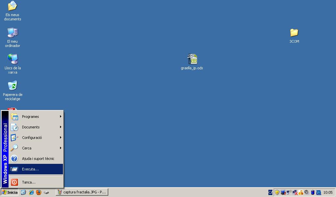Click the Documents icon in Start menu
The width and height of the screenshot is (336, 197).
point(14,127)
